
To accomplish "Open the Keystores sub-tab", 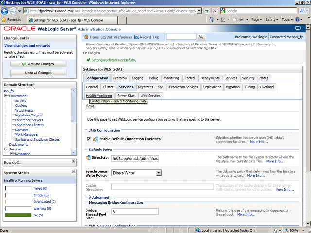I will tap(145, 87).
